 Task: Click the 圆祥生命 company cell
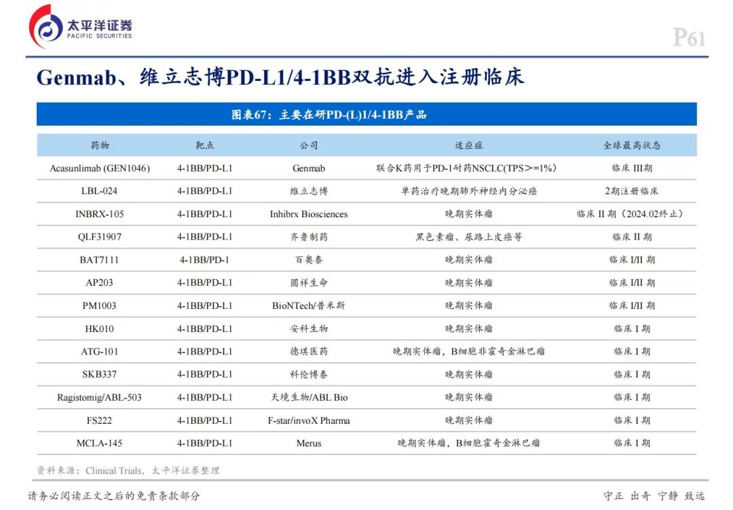click(x=309, y=283)
